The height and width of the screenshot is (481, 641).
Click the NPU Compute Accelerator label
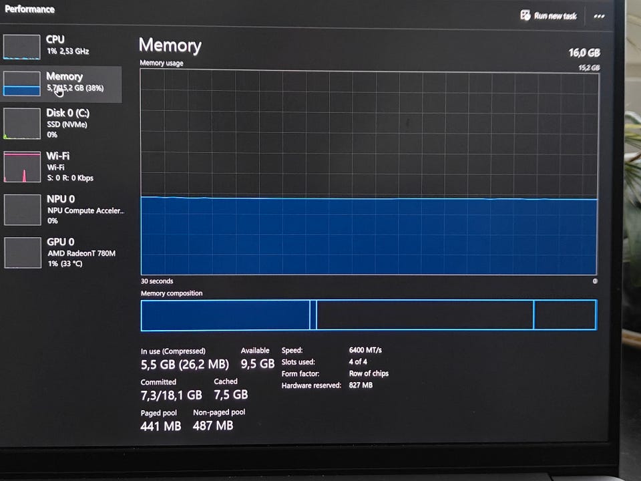point(86,210)
